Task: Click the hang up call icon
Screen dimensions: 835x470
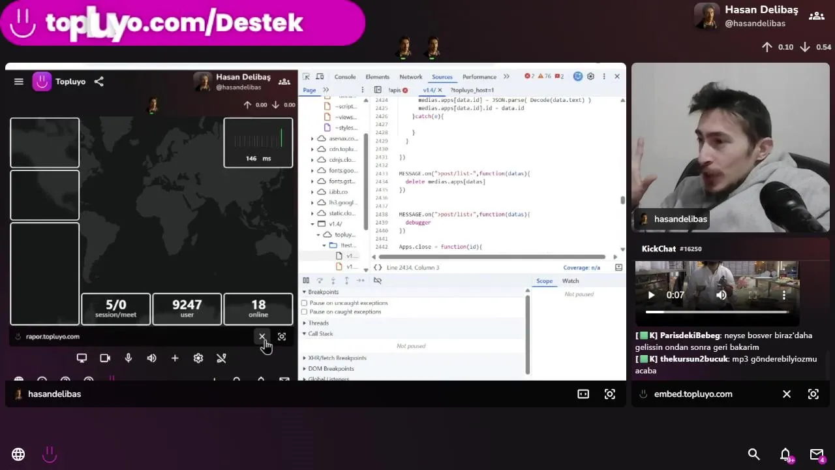Action: (221, 358)
